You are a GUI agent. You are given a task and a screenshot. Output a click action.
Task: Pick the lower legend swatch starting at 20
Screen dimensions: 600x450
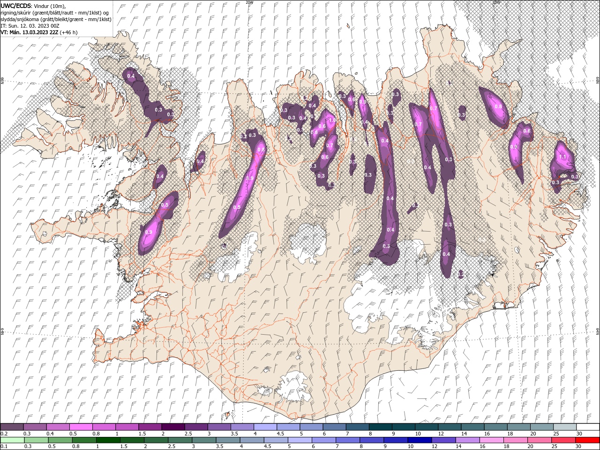539,440
